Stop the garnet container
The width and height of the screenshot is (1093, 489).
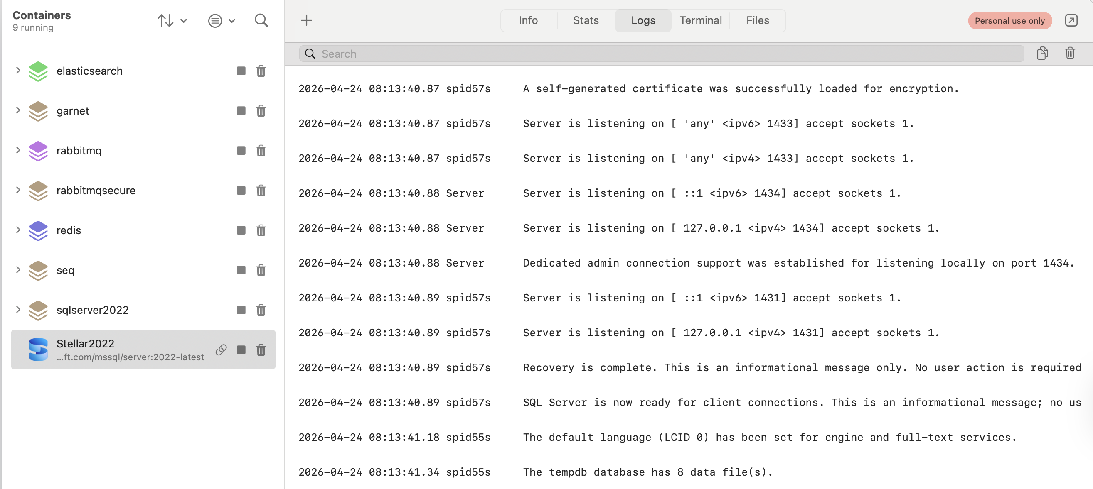click(x=241, y=110)
